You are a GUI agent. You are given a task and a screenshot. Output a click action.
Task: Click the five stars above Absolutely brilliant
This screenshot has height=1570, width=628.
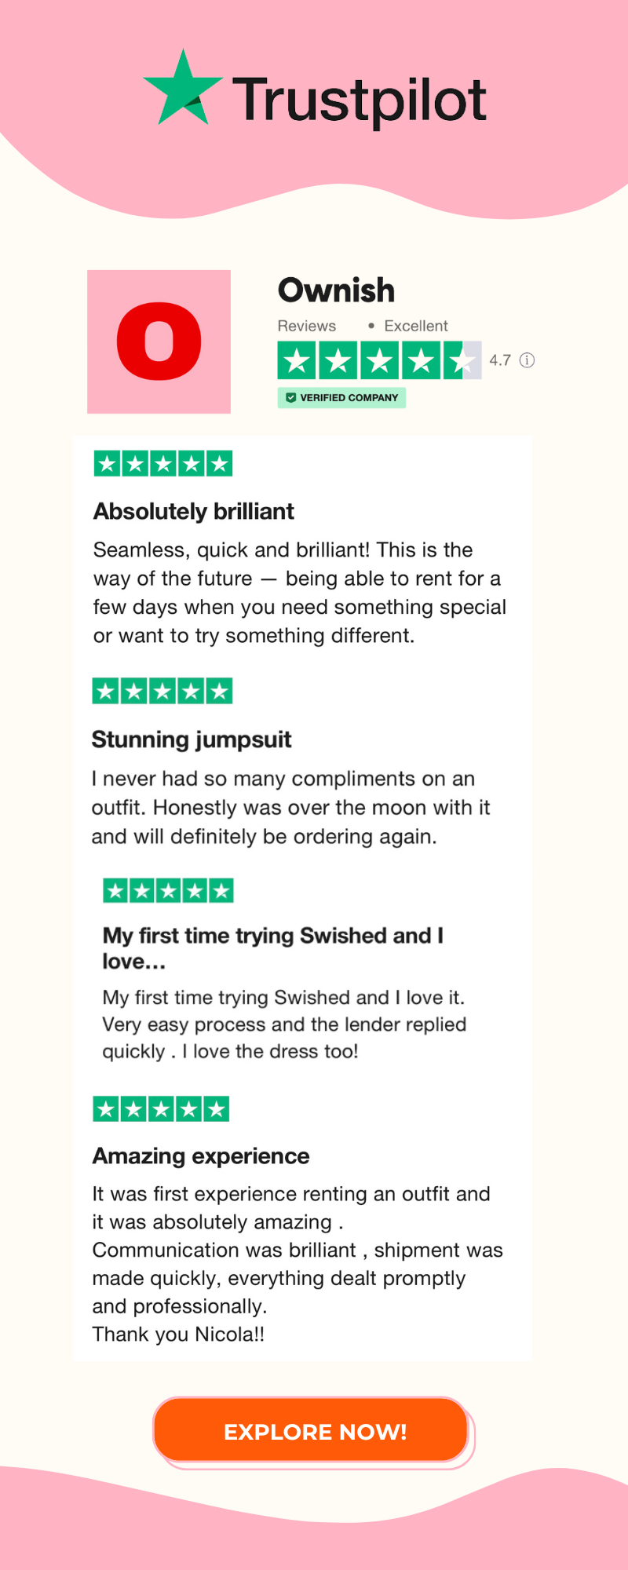[163, 464]
